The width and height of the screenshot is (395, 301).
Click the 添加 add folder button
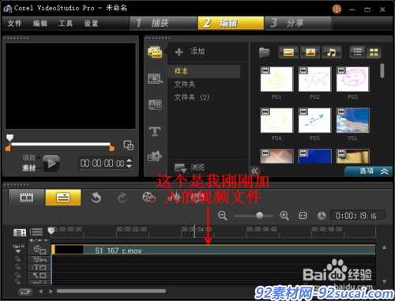click(190, 51)
